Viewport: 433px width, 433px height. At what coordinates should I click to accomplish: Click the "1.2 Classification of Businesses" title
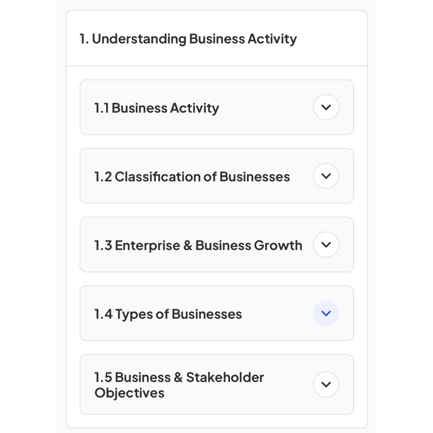tap(192, 176)
